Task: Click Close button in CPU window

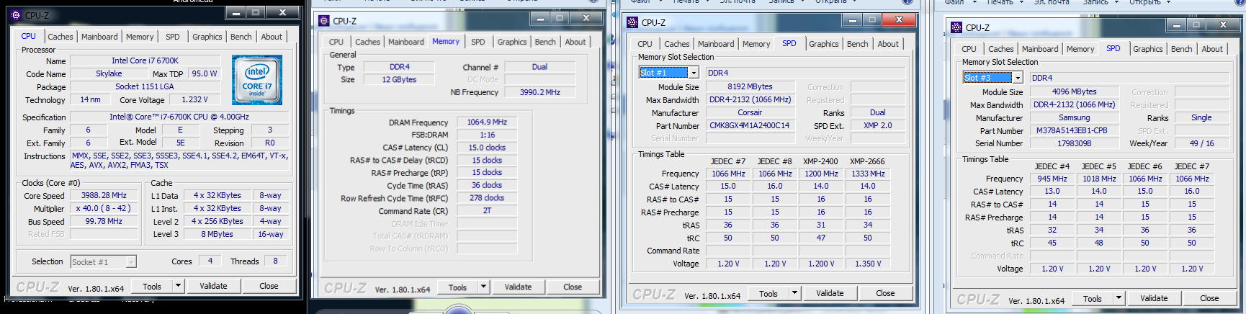Action: [269, 286]
